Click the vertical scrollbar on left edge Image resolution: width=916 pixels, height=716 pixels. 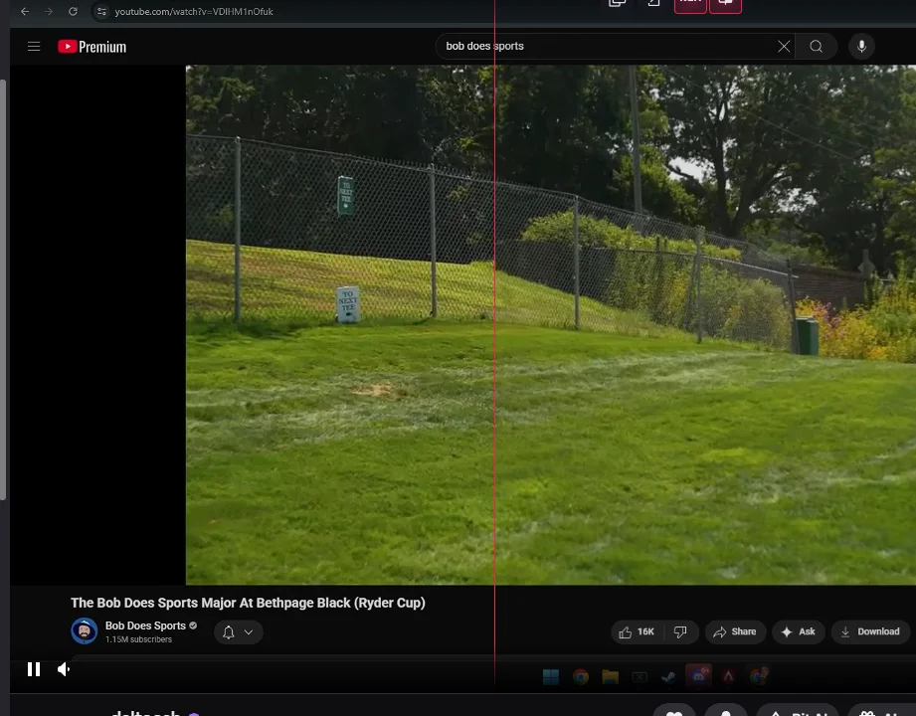tap(3, 289)
